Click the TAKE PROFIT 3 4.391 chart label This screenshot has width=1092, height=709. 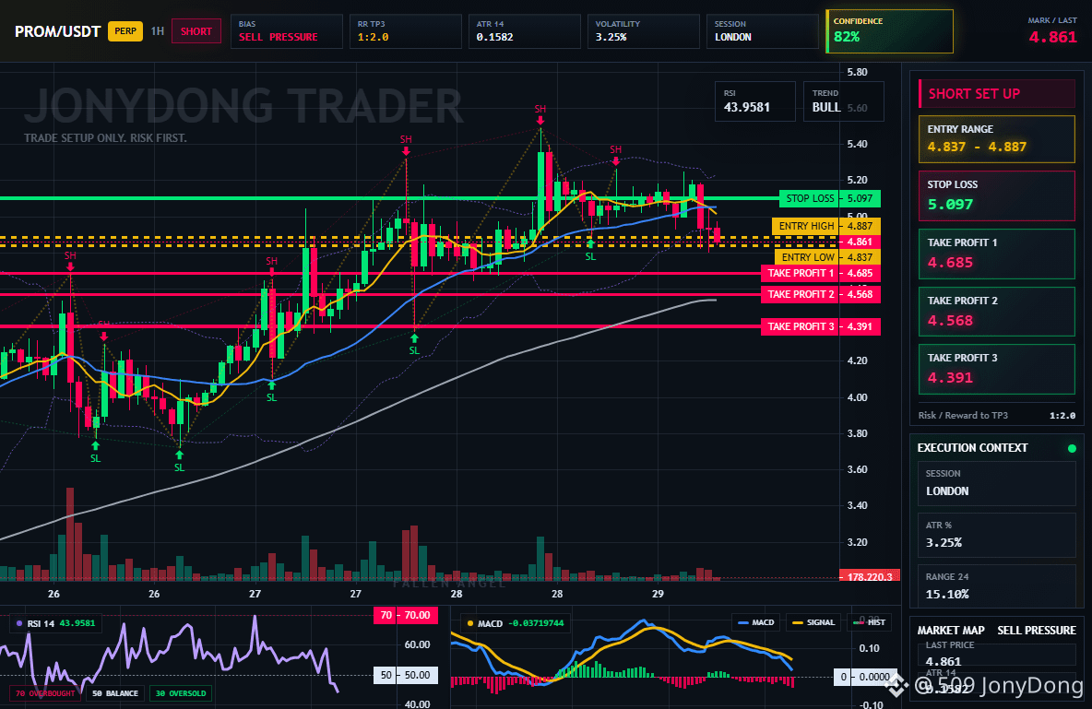pyautogui.click(x=821, y=326)
